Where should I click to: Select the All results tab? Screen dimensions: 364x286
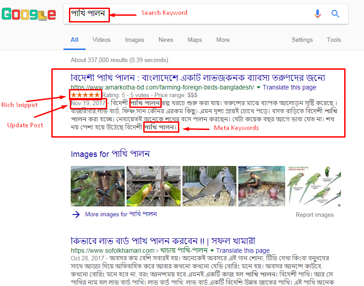[x=74, y=40]
